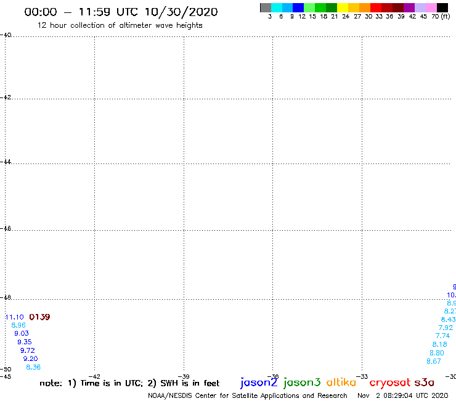The height and width of the screenshot is (401, 456).
Task: Select the -46 latitude axis label
Action: click(x=6, y=228)
